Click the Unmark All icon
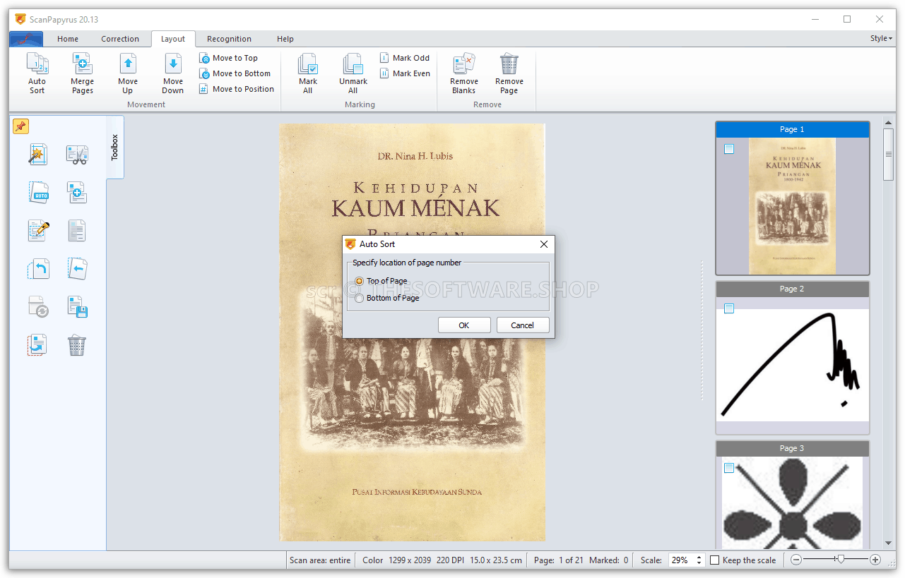This screenshot has width=905, height=578. point(353,65)
